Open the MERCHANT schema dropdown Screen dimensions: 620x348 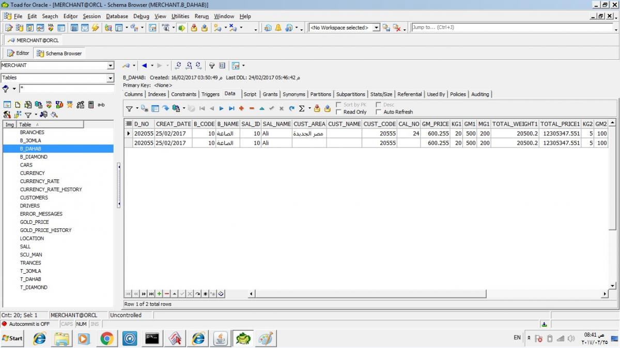click(110, 65)
